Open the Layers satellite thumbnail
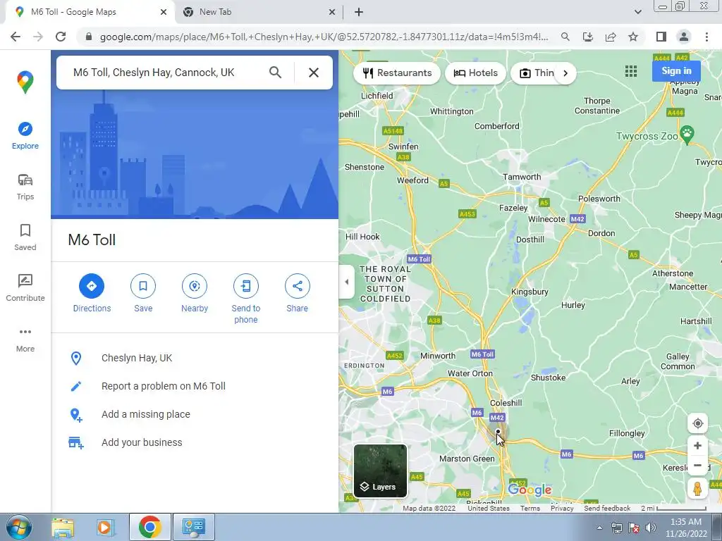Image resolution: width=722 pixels, height=541 pixels. click(380, 471)
